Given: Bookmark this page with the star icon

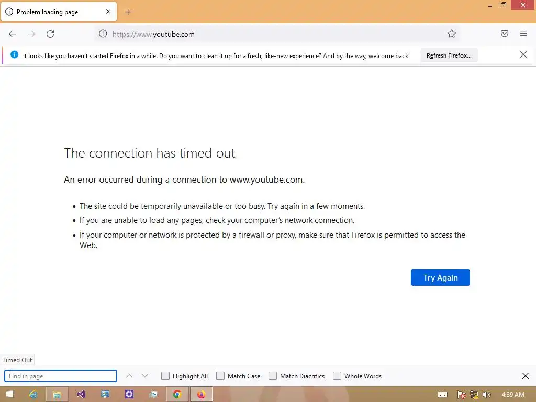Looking at the screenshot, I should (x=452, y=33).
